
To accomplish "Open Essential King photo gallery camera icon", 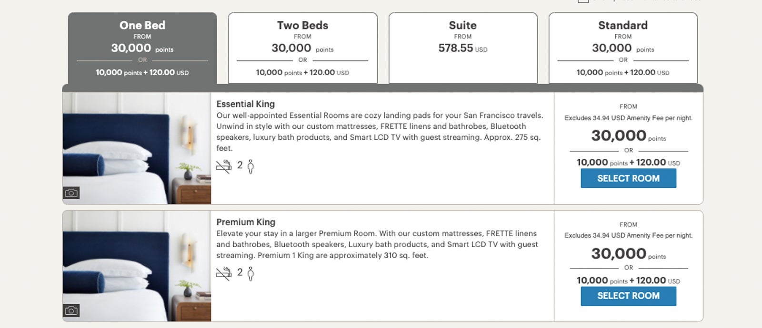I will click(x=71, y=193).
